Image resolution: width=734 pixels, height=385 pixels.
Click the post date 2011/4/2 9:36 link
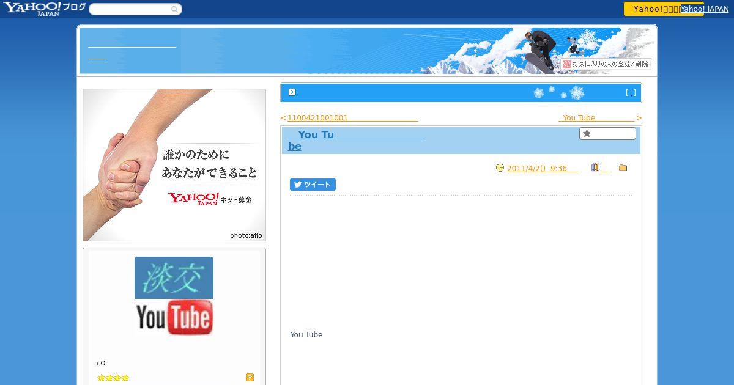point(543,168)
